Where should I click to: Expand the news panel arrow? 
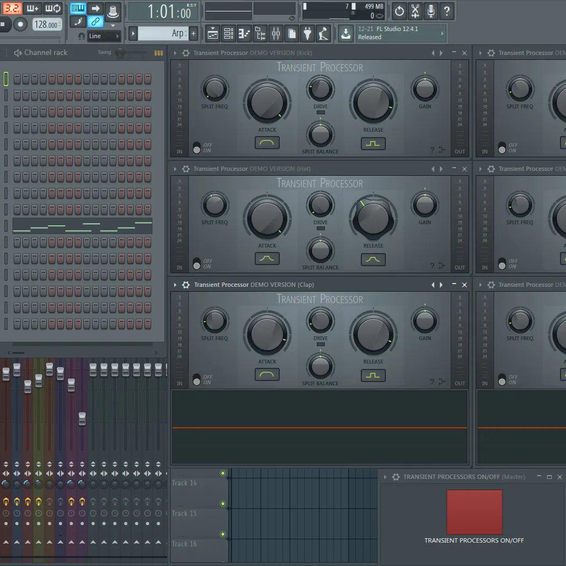pyautogui.click(x=442, y=33)
